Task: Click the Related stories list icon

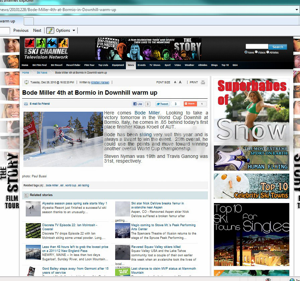Action: click(26, 195)
